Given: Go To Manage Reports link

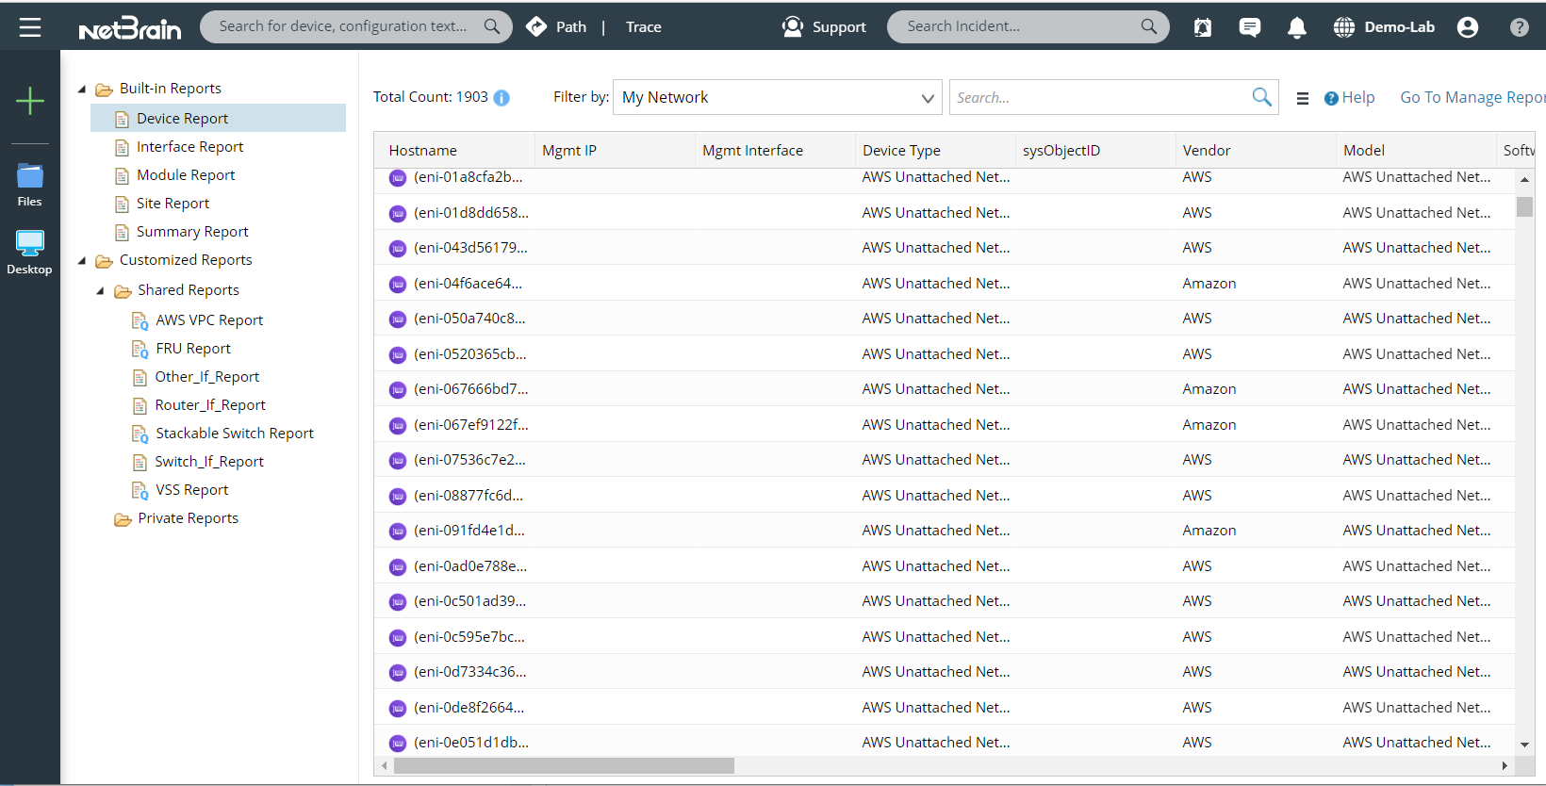Looking at the screenshot, I should pyautogui.click(x=1472, y=98).
